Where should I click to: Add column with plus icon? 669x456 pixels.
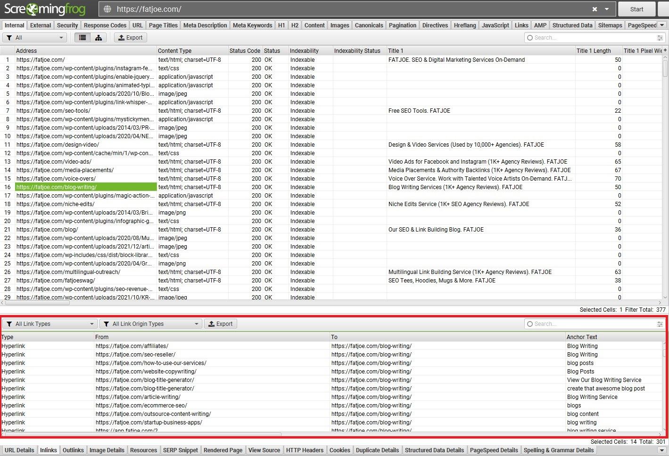(665, 50)
